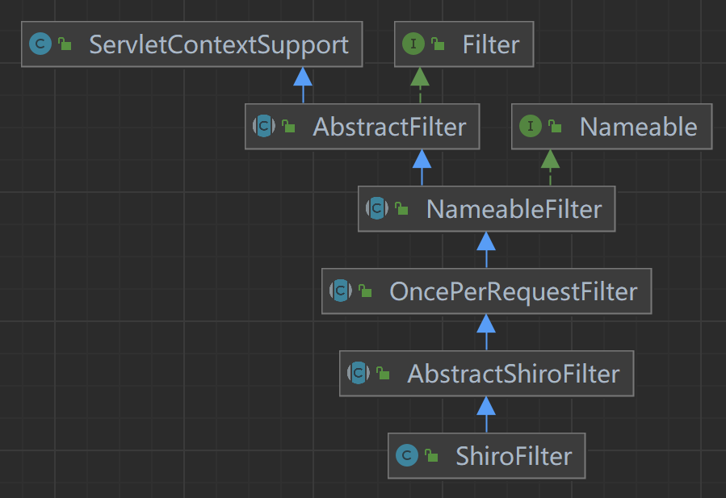Click the abstract class icon of OncePerRequestFilter
Screen dimensions: 726x498
[x=341, y=291]
